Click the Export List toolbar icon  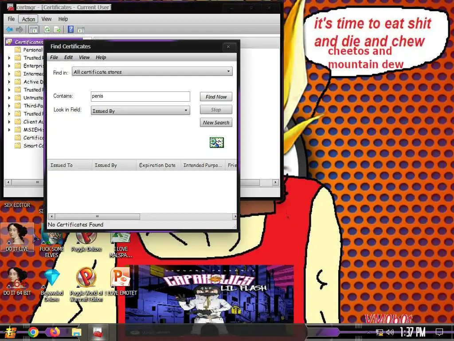pyautogui.click(x=57, y=30)
